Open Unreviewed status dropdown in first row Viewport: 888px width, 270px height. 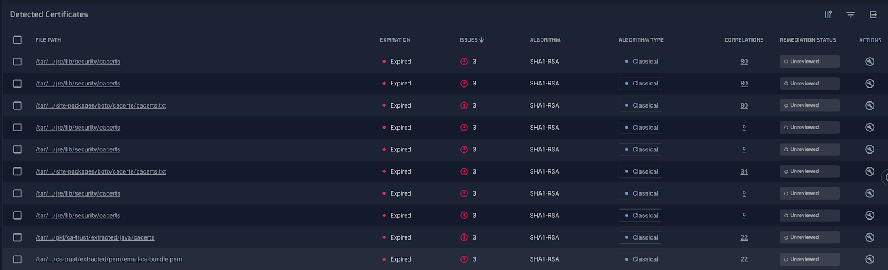click(809, 62)
